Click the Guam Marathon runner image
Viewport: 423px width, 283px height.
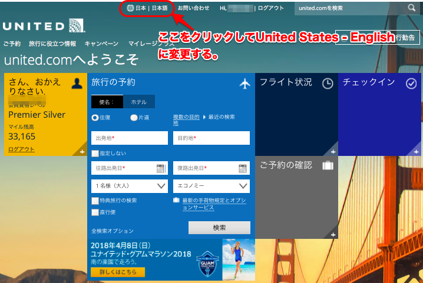pos(239,260)
